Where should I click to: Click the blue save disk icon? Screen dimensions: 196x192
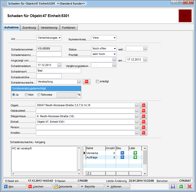173,186
